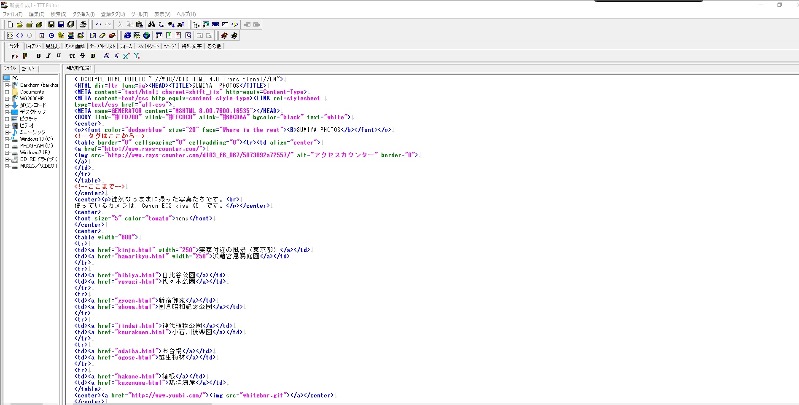
Task: Open the color palette icon
Action: [61, 35]
